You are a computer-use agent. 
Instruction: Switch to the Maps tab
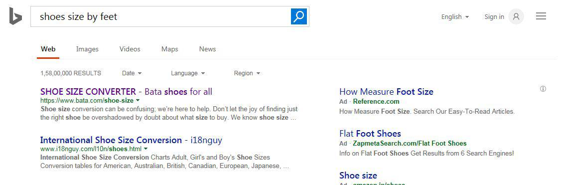tap(170, 49)
